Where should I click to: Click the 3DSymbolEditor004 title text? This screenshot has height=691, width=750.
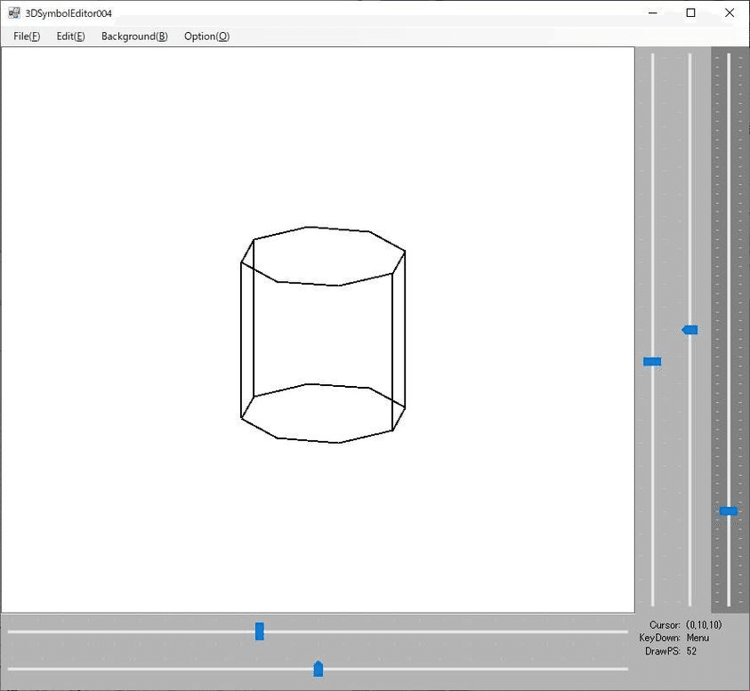[69, 13]
